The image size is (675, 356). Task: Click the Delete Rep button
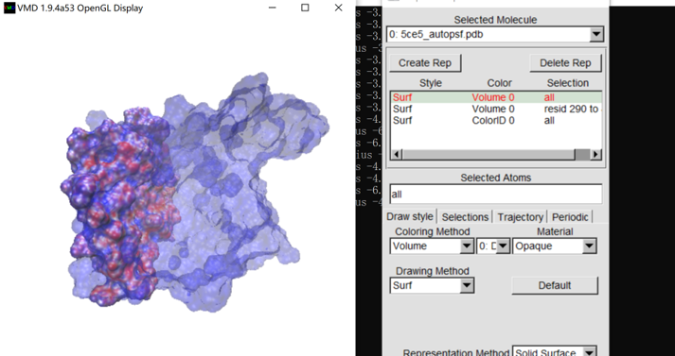(x=565, y=63)
